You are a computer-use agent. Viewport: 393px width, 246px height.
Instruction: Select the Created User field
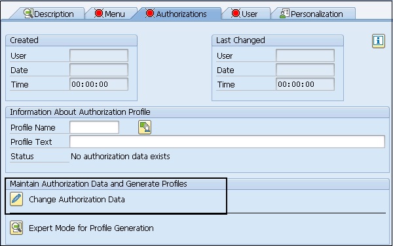(x=99, y=55)
